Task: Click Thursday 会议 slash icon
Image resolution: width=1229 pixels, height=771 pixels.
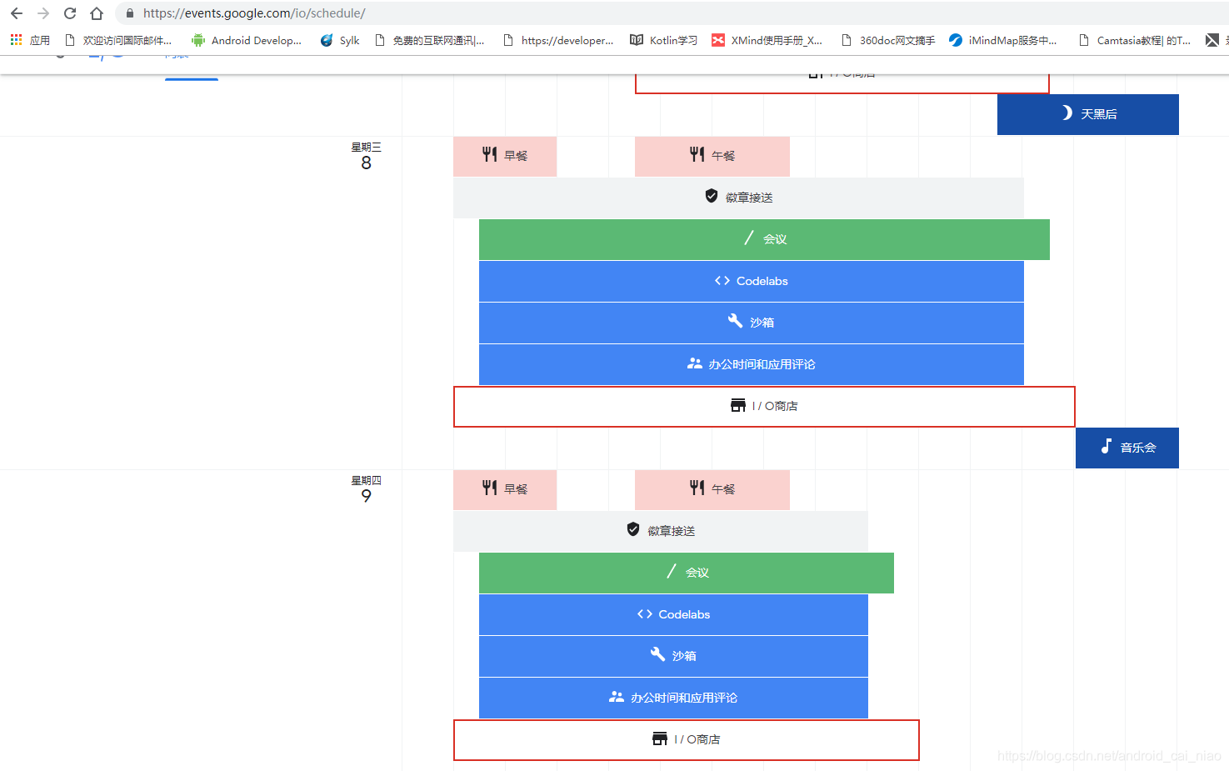Action: [x=672, y=572]
